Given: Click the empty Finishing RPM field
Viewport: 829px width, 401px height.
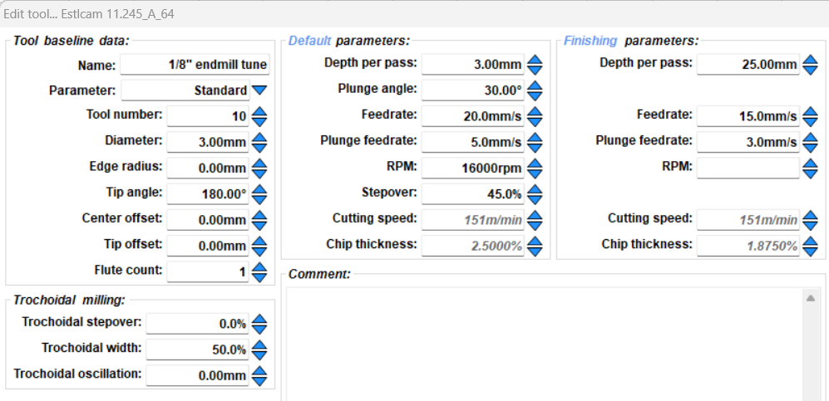Looking at the screenshot, I should (x=748, y=168).
